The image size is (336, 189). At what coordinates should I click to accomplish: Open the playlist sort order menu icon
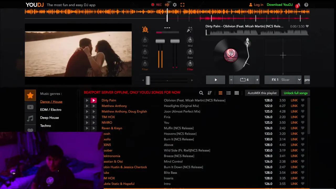tap(209, 93)
